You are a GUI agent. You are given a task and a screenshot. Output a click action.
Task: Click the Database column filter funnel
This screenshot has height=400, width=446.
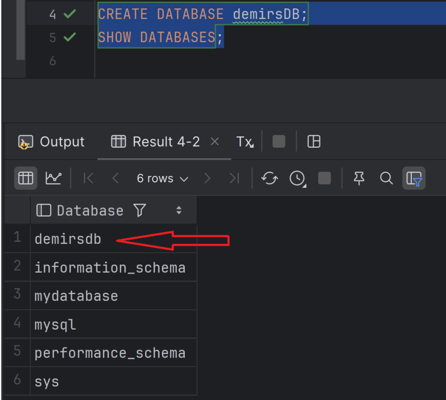point(140,211)
